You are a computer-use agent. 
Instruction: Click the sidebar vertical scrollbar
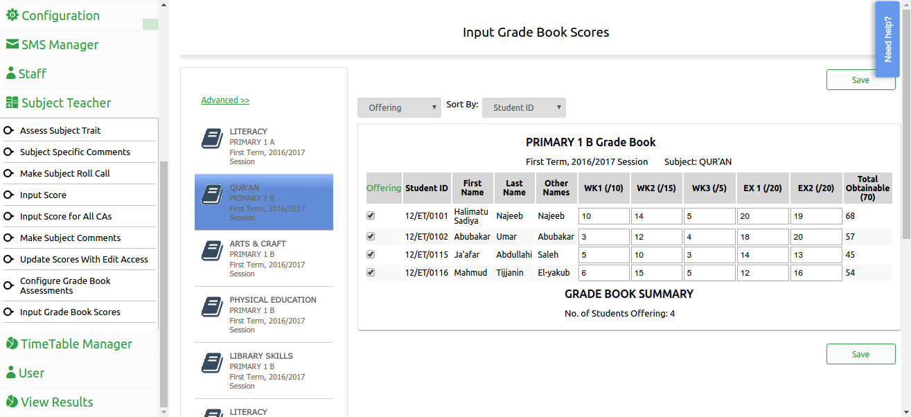(x=163, y=284)
